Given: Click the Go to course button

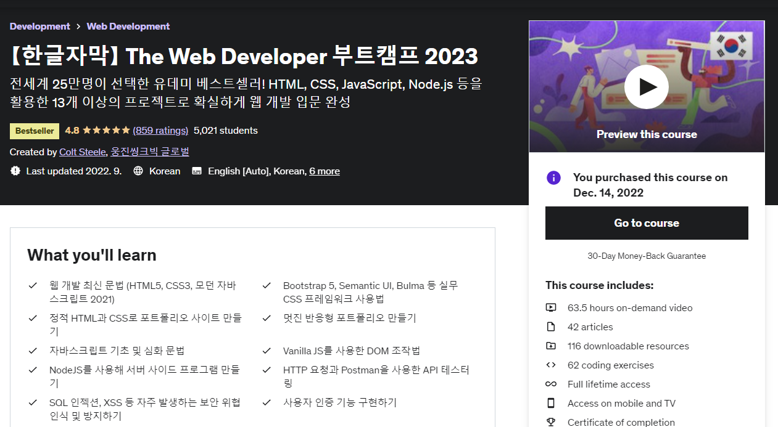Looking at the screenshot, I should [647, 223].
